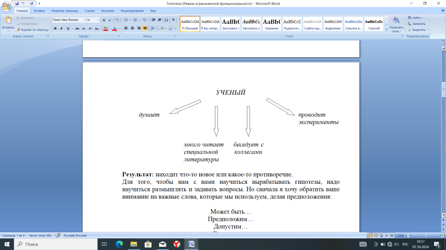Open font color dropdown arrow

pyautogui.click(x=119, y=29)
